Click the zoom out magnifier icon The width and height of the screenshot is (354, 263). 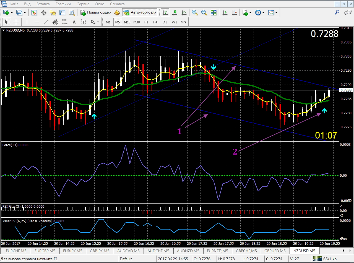pos(204,12)
